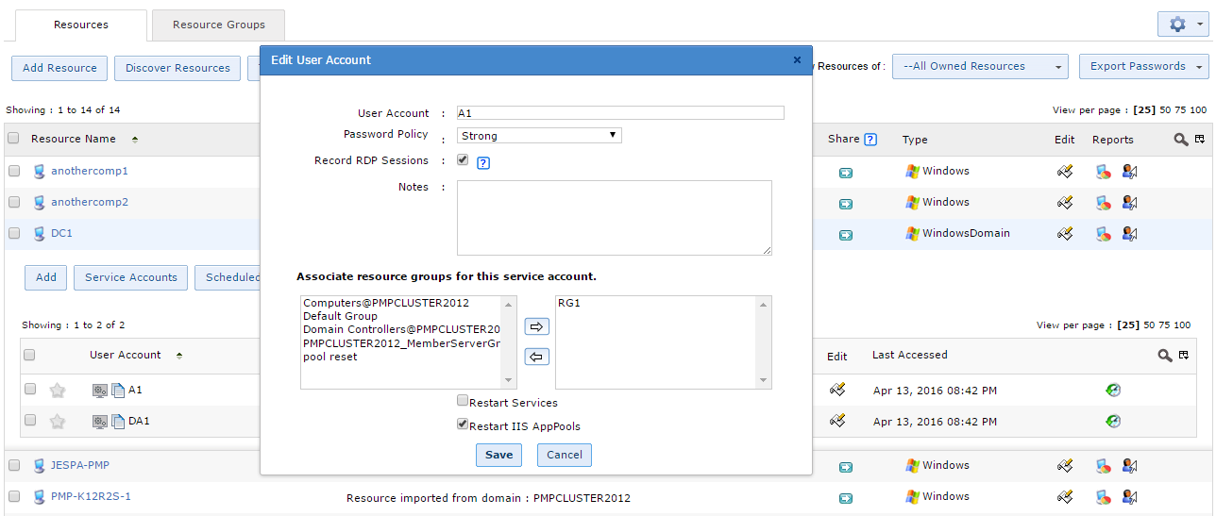Click column chooser icon in resources header
Screen dimensions: 1216x516
click(x=1199, y=140)
